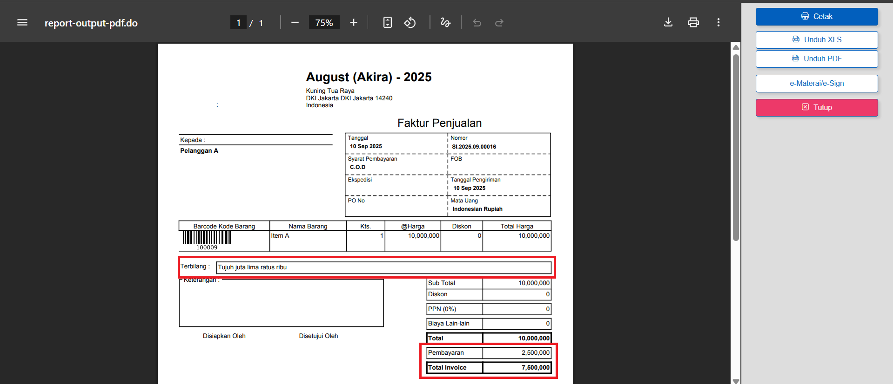Open the PDF viewer sidebar menu
Viewport: 893px width, 384px height.
point(22,23)
